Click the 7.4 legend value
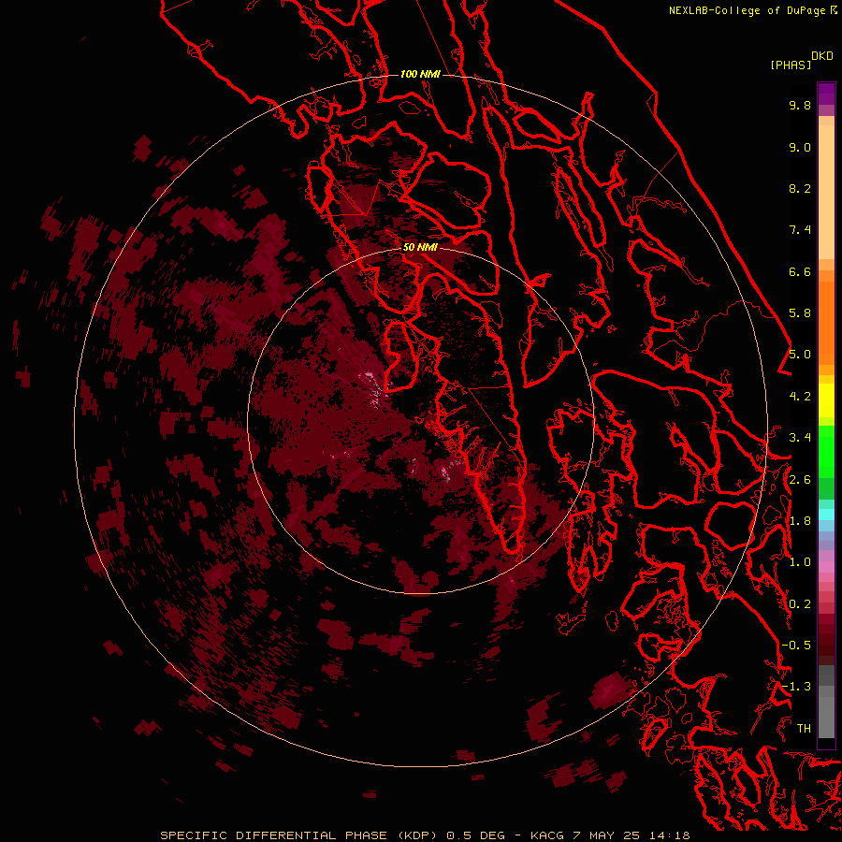The width and height of the screenshot is (842, 842). 800,230
